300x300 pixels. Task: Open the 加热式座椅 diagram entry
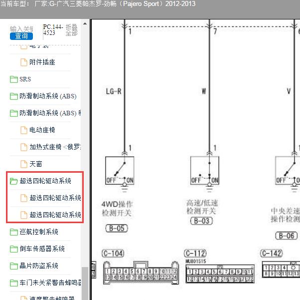coord(55,147)
